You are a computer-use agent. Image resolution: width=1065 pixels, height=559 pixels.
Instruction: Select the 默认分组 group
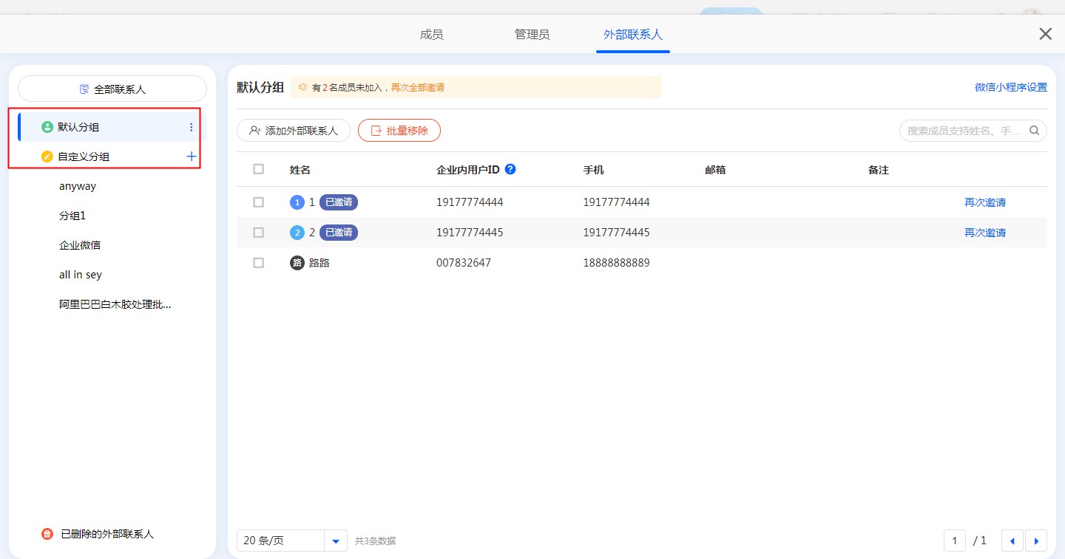click(x=78, y=127)
